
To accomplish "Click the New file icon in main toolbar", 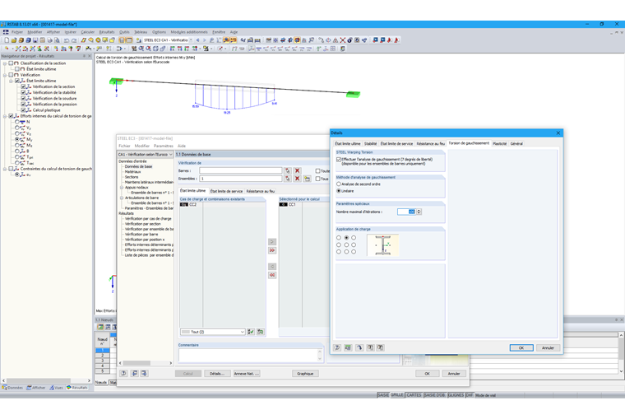I will tap(7, 40).
